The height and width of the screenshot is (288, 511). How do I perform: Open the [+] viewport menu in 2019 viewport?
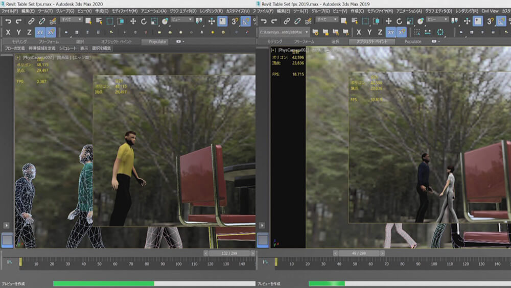(273, 50)
